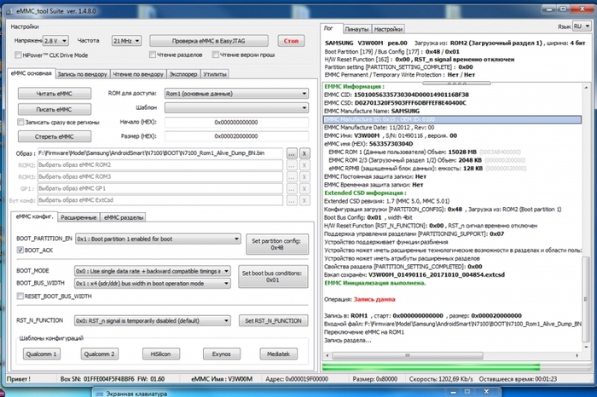The width and height of the screenshot is (597, 397).
Task: Open the voltage 2.8 V dropdown
Action: click(x=56, y=40)
